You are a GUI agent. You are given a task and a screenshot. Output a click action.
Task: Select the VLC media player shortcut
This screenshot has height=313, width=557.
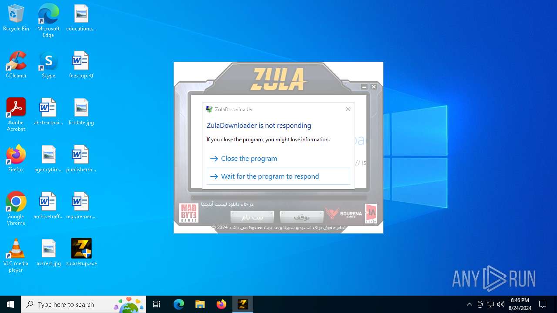click(x=16, y=256)
